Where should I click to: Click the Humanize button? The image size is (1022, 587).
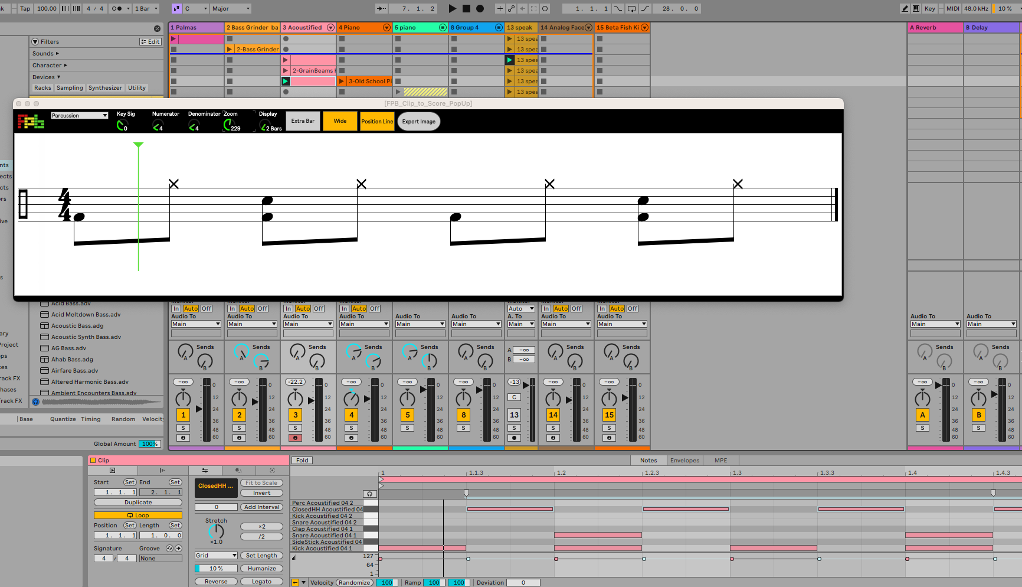pos(261,568)
